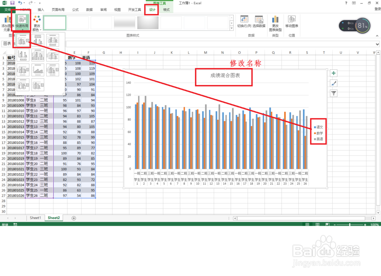Collapse the ribbon with the chevron

(377, 36)
